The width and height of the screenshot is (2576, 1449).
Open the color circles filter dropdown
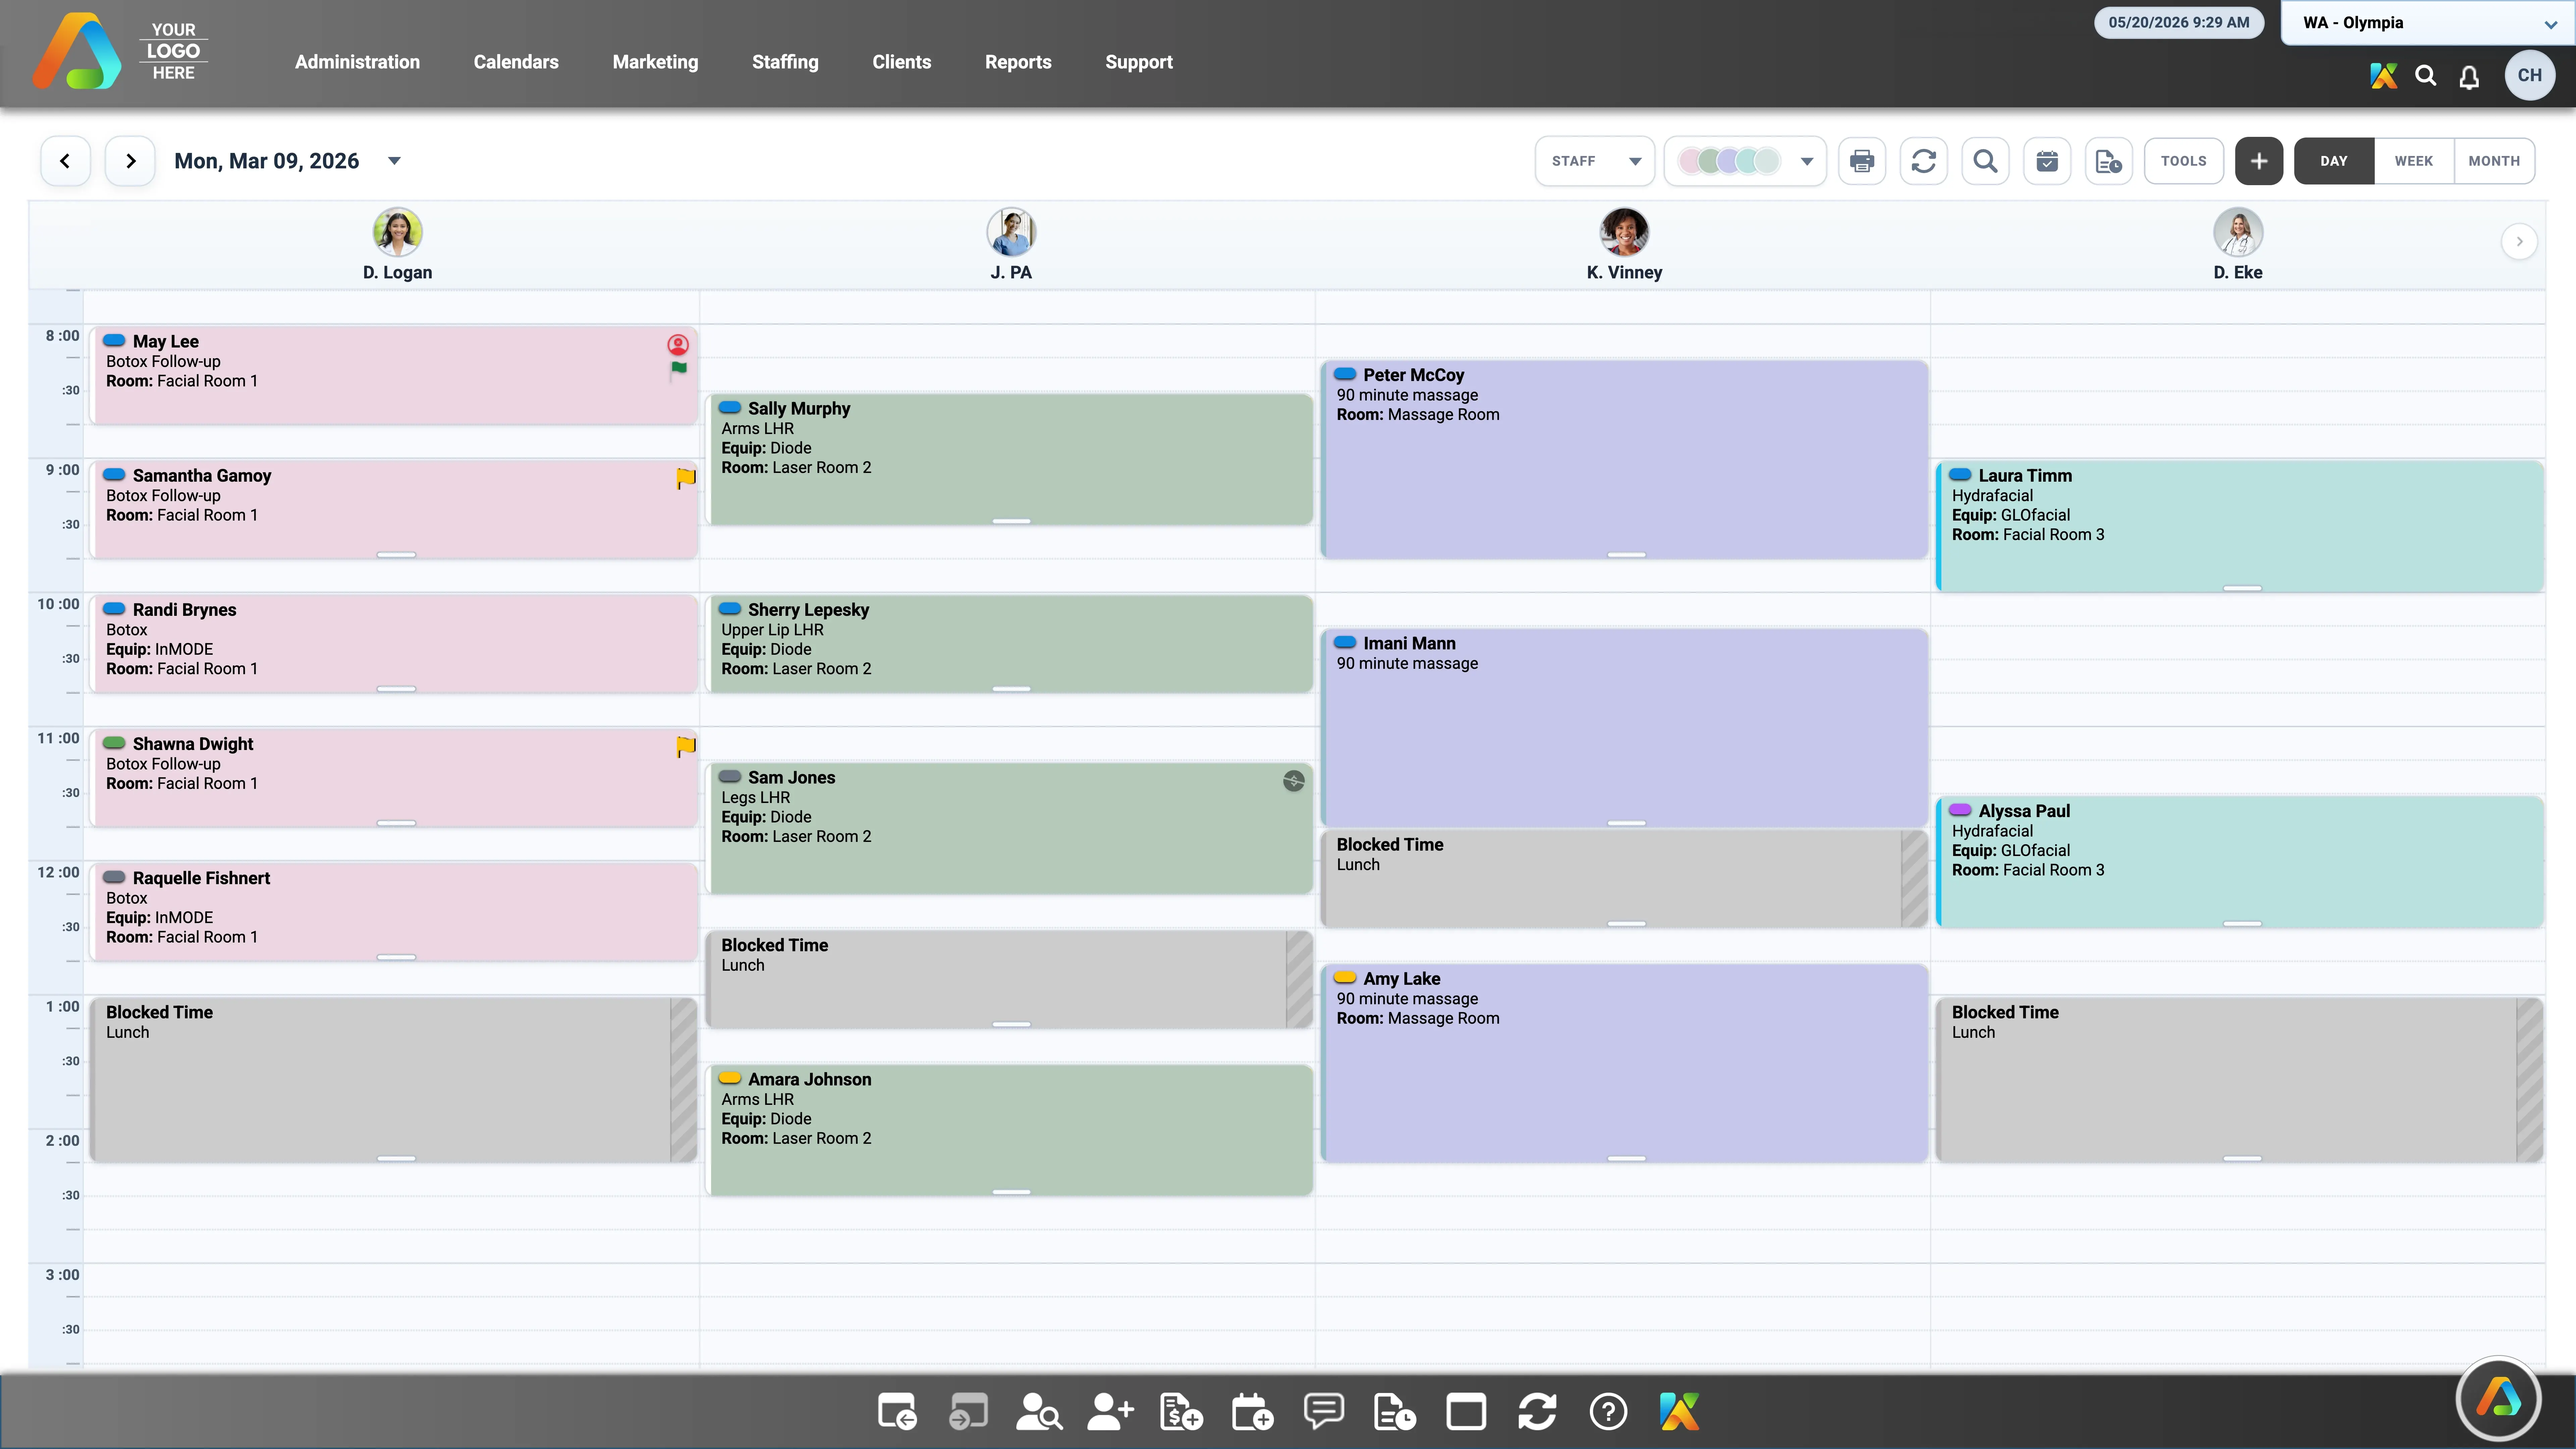1745,161
